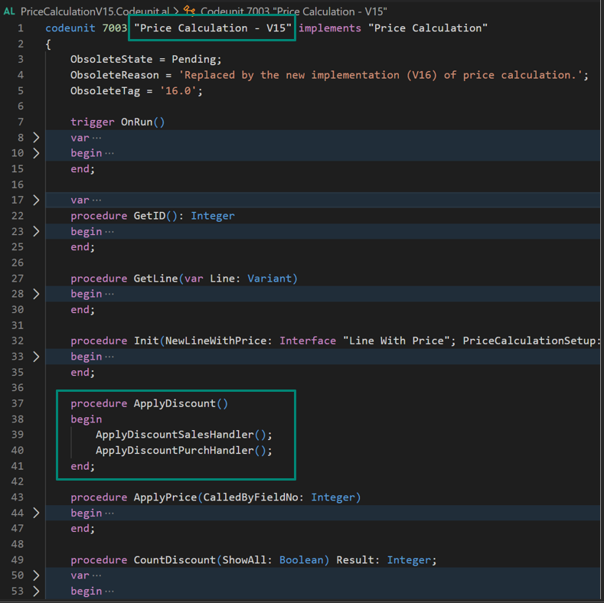Expand GetID begin block at line 23
The image size is (604, 603).
[36, 231]
